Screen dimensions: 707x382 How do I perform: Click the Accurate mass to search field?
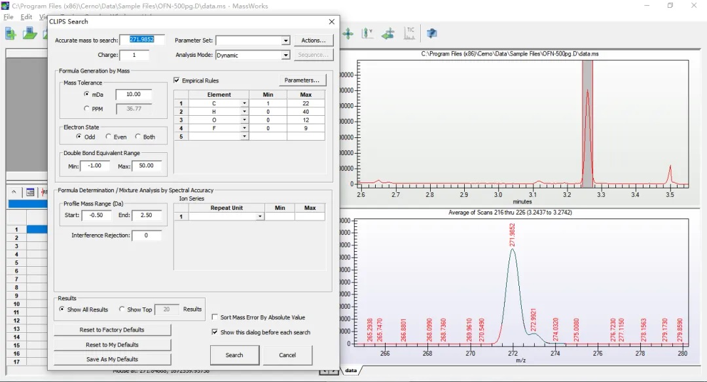[x=142, y=40]
